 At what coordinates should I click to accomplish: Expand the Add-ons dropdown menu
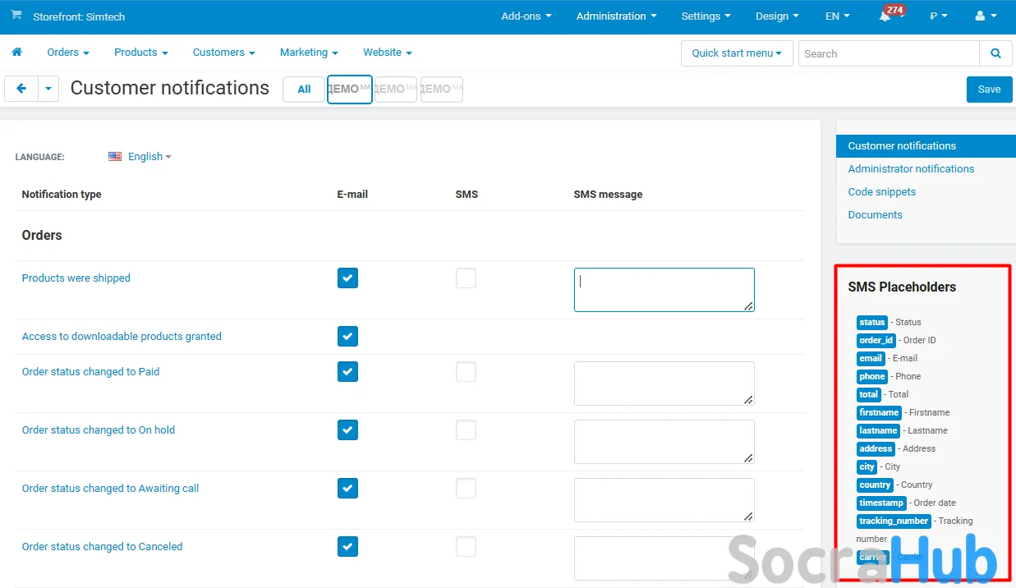[526, 16]
